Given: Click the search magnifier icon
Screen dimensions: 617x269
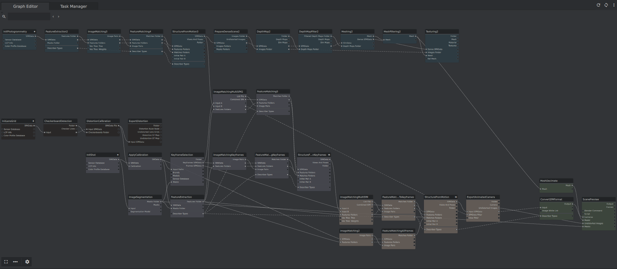Looking at the screenshot, I should click(x=4, y=16).
